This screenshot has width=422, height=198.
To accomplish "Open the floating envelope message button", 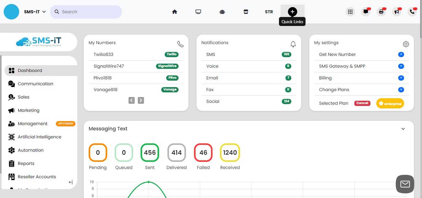I will pos(405,184).
